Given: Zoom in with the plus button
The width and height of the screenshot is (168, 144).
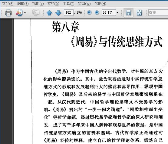Looking at the screenshot, I should pyautogui.click(x=97, y=12).
